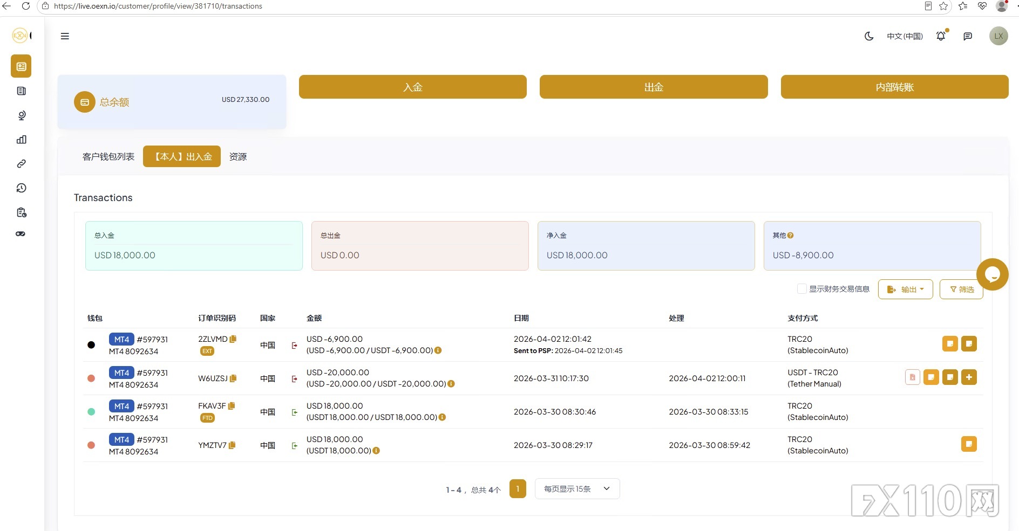Click the FTD tag under FKAV3F
Viewport: 1019px width, 531px height.
click(x=207, y=418)
